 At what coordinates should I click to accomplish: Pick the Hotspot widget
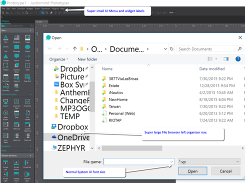coord(6,66)
